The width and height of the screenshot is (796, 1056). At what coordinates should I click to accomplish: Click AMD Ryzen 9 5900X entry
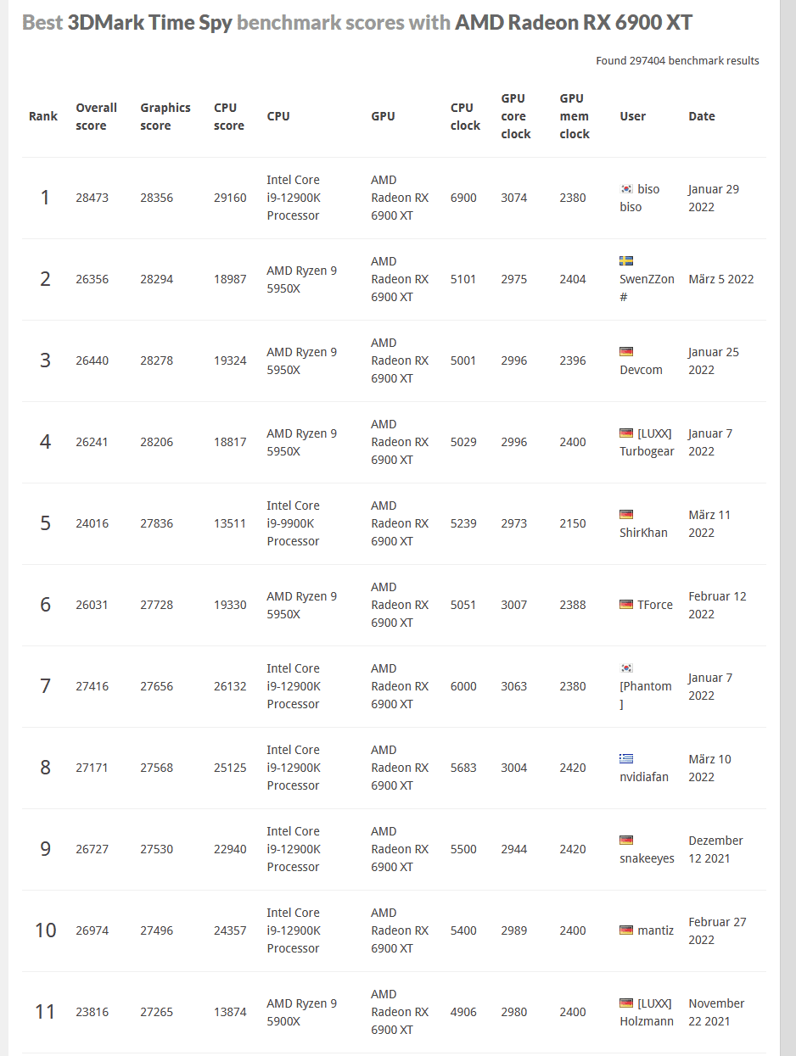[x=301, y=1012]
